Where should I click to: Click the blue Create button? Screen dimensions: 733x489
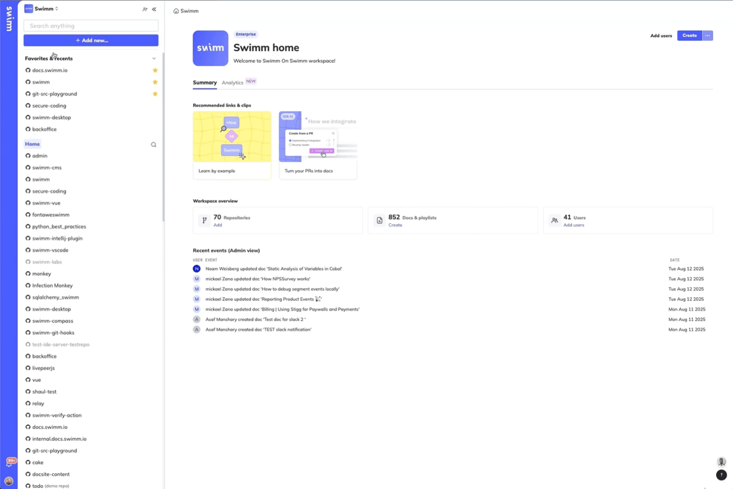click(x=689, y=36)
